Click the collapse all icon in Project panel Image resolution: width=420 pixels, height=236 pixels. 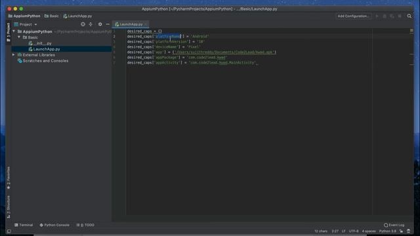click(91, 24)
